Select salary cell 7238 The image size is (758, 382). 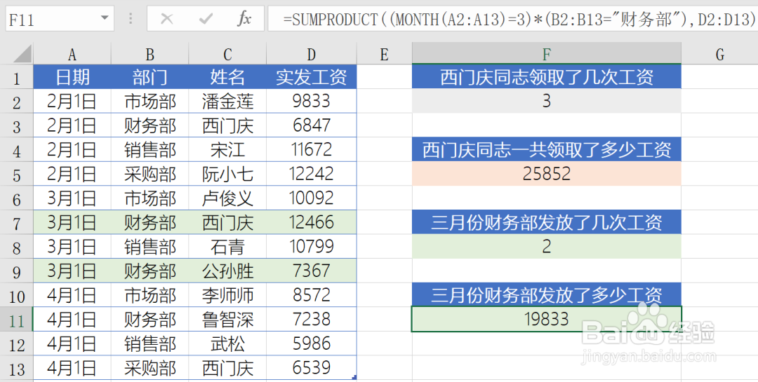tap(312, 320)
